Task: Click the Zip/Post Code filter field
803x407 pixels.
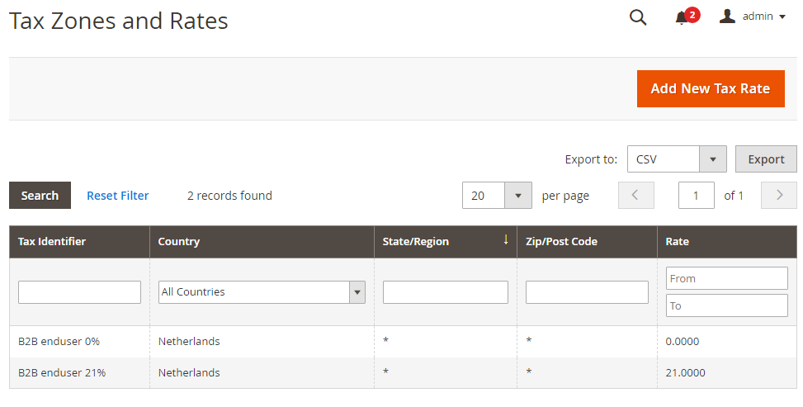Action: click(587, 292)
